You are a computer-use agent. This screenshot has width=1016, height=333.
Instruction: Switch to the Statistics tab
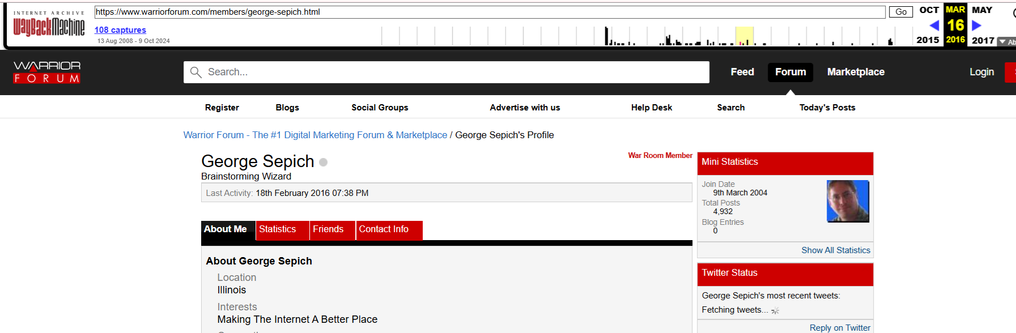point(278,229)
